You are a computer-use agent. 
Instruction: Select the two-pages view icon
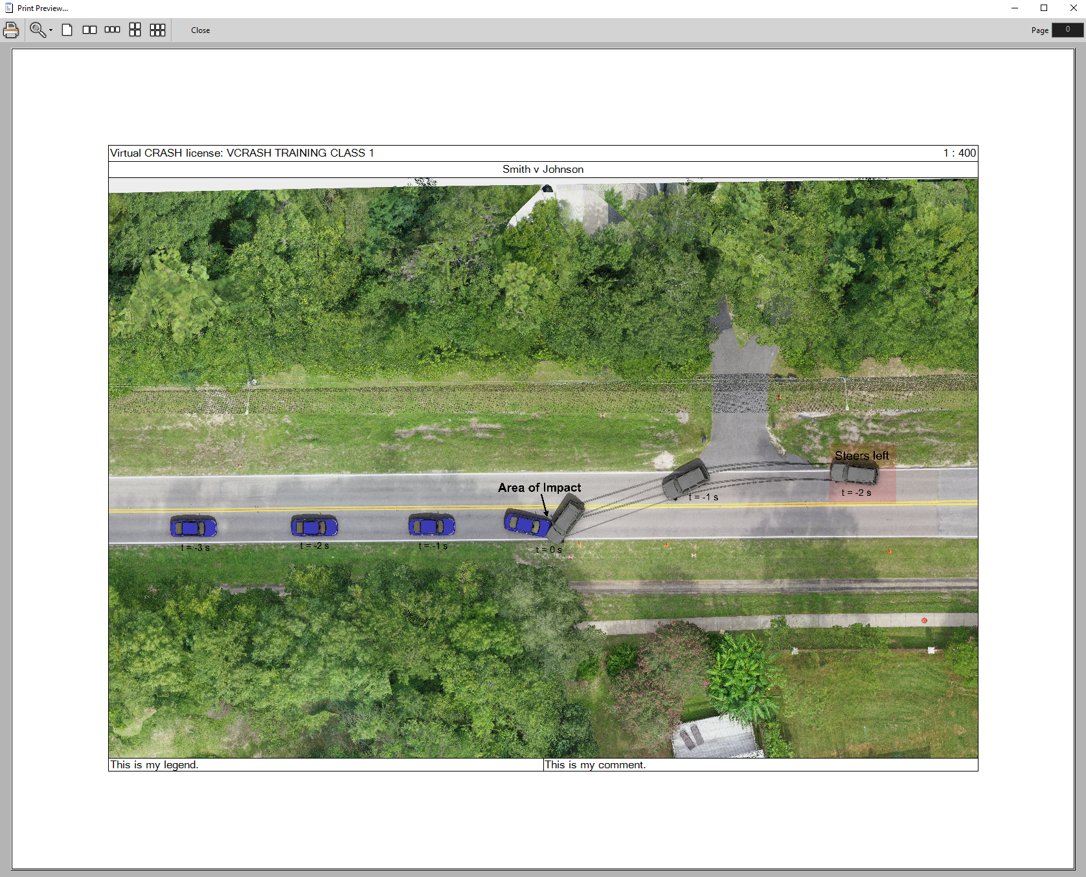90,30
